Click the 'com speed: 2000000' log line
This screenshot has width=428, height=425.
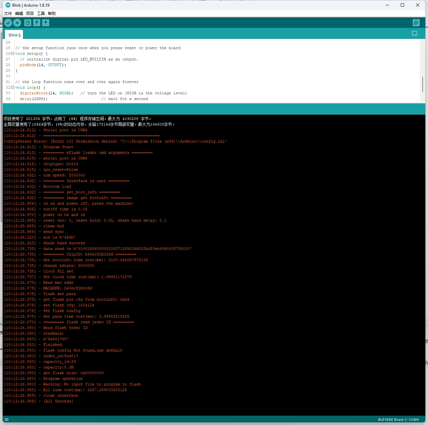pyautogui.click(x=44, y=175)
